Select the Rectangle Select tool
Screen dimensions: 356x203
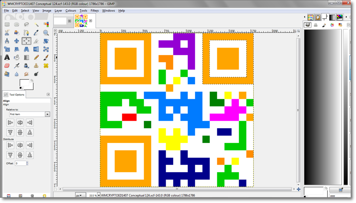(x=7, y=24)
